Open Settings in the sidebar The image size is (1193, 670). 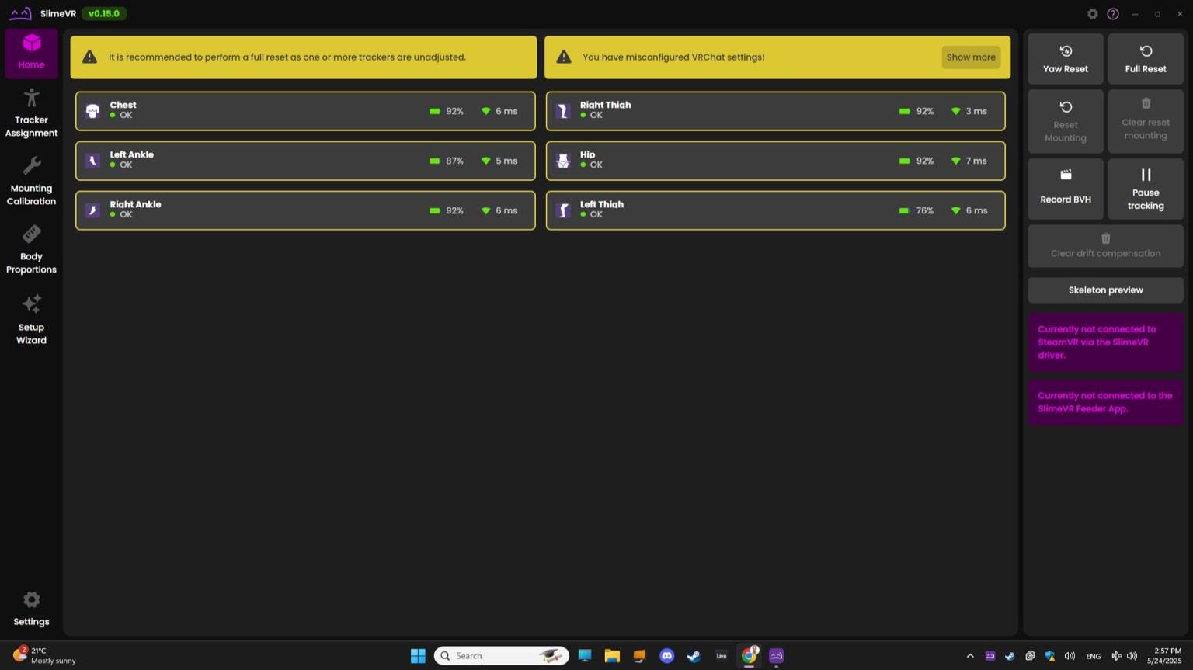pyautogui.click(x=31, y=609)
